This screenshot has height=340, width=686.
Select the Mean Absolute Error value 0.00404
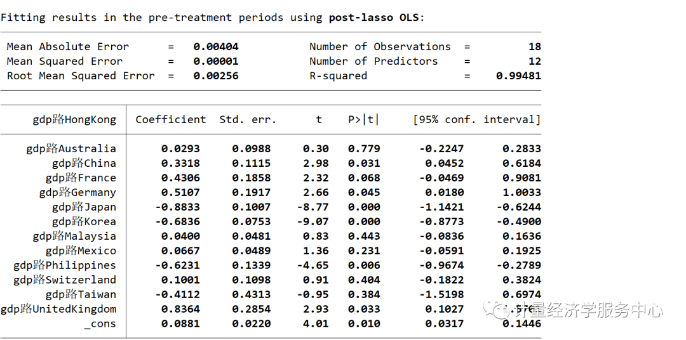tap(216, 47)
